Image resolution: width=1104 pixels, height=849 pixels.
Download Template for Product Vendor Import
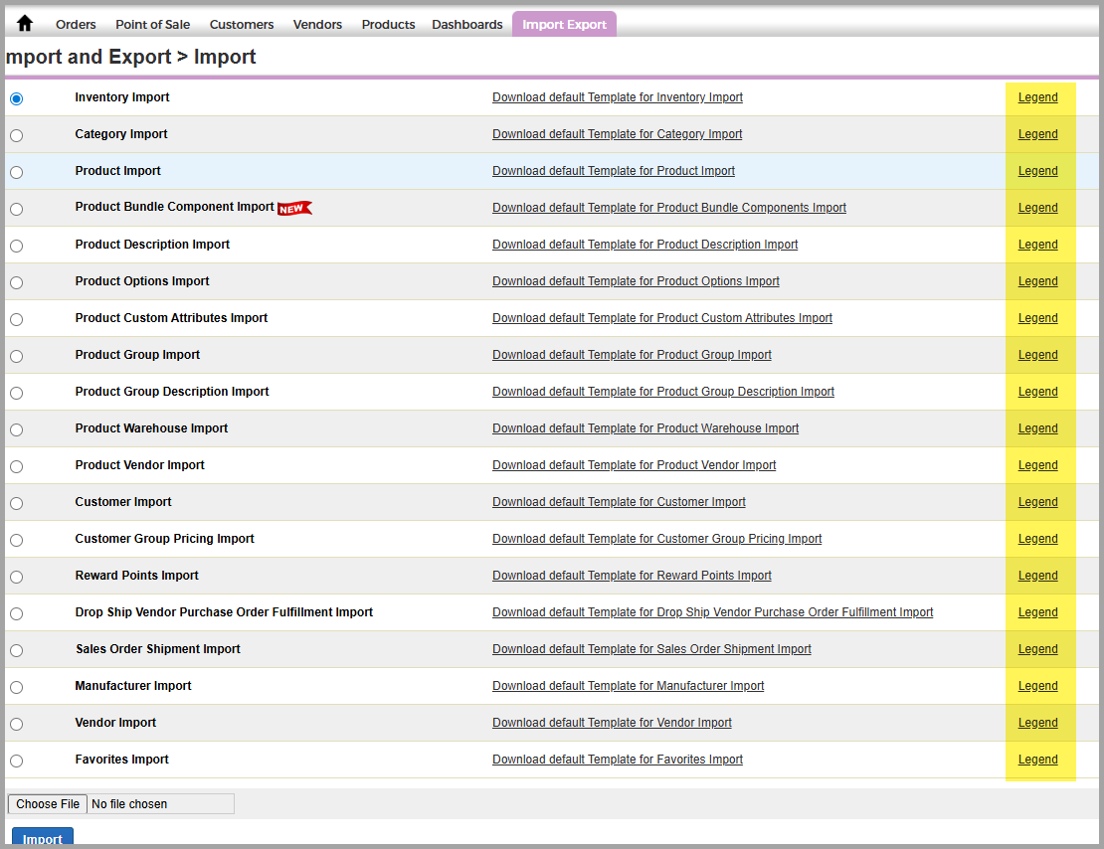(634, 464)
